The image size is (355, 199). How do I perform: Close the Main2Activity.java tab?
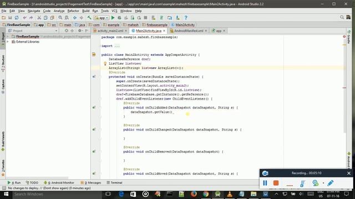point(164,31)
